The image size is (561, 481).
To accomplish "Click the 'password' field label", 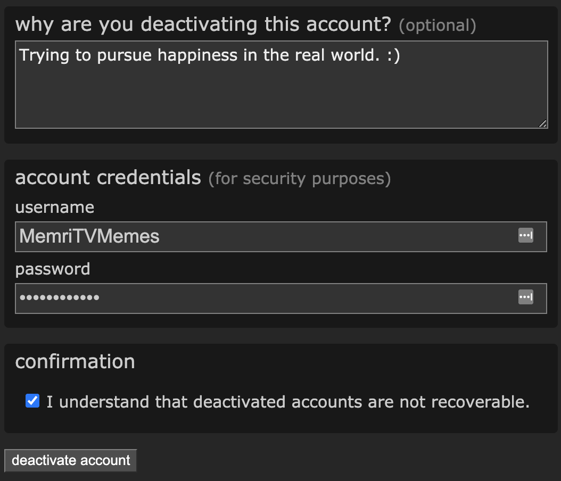I will 52,269.
